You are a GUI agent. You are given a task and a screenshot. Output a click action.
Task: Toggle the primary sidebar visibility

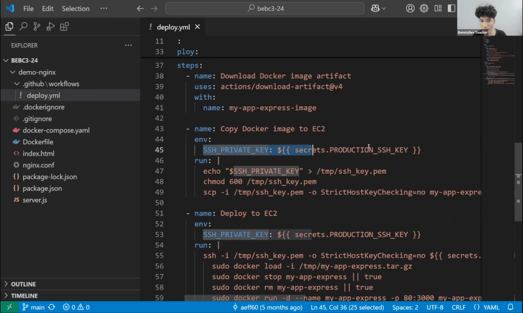click(x=451, y=8)
